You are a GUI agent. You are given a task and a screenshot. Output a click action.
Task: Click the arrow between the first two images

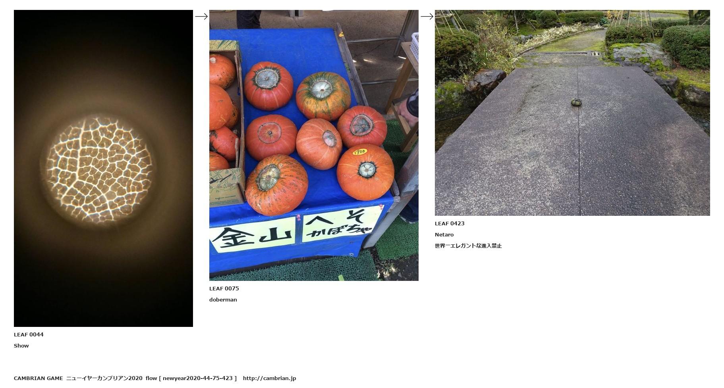tap(201, 16)
